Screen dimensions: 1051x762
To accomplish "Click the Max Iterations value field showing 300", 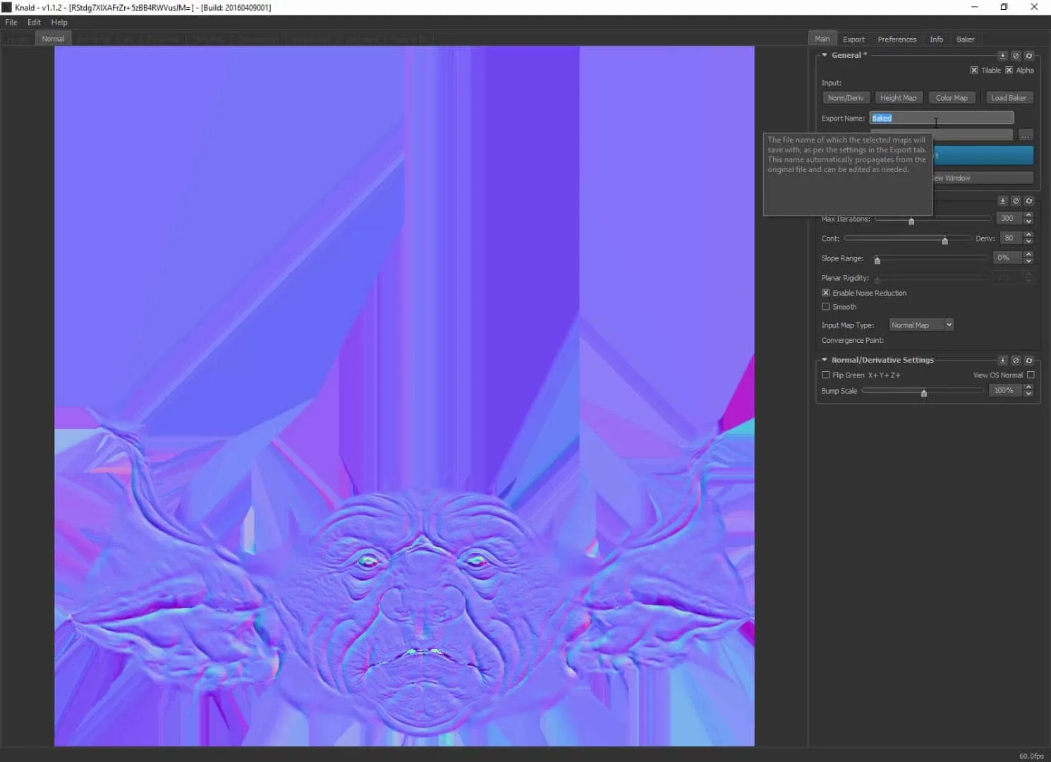I will click(1009, 219).
